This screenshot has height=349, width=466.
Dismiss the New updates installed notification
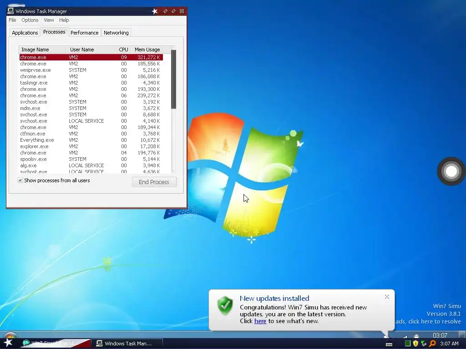pyautogui.click(x=387, y=296)
